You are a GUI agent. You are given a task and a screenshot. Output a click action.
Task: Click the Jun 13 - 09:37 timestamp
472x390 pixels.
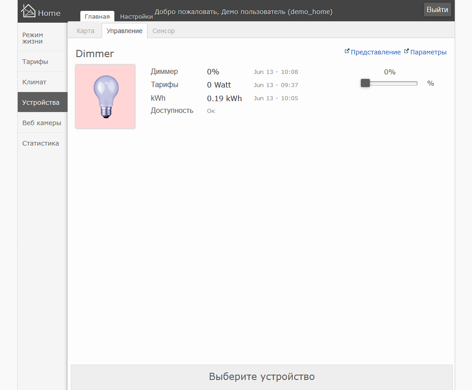276,85
